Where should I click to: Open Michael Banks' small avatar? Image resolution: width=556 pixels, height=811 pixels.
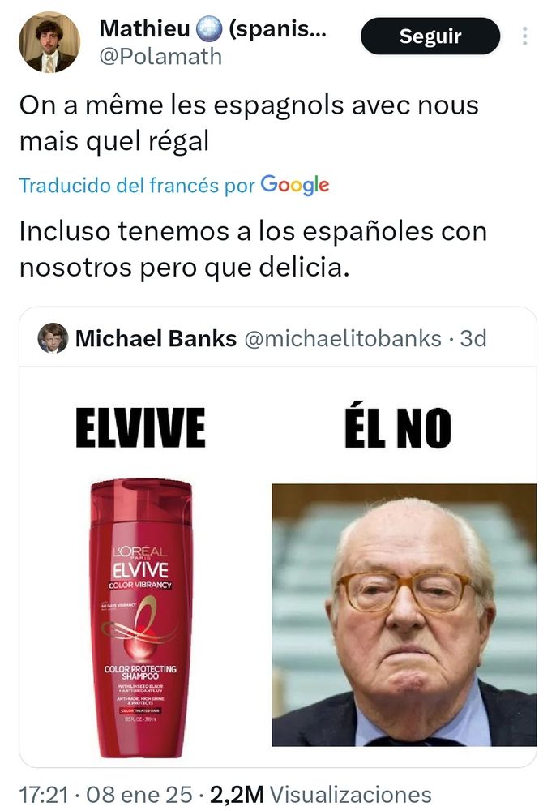coord(53,338)
